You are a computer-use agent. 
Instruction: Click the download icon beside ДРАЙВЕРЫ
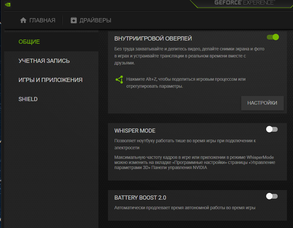[x=73, y=20]
